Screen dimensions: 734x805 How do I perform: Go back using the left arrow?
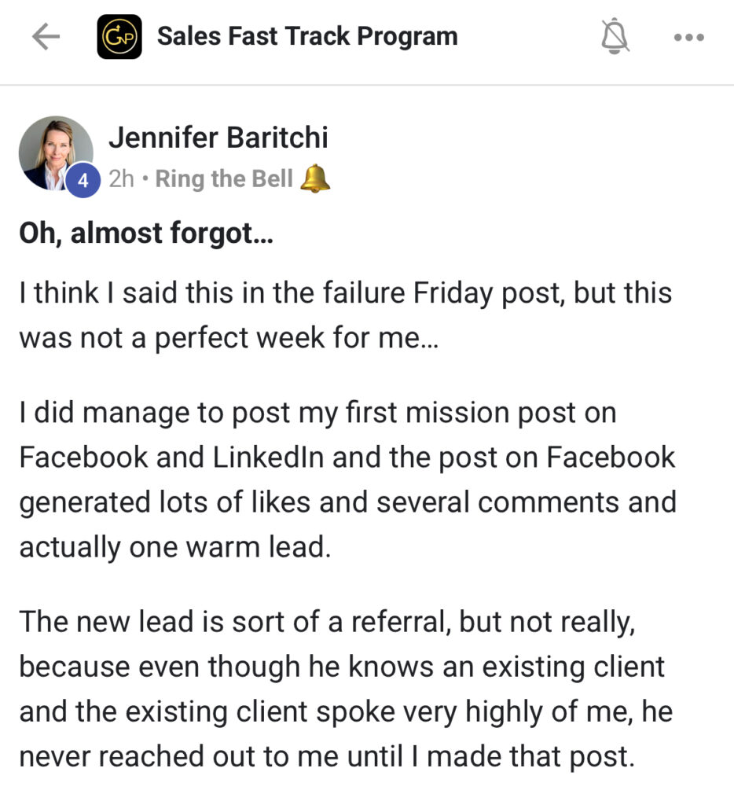pos(46,38)
